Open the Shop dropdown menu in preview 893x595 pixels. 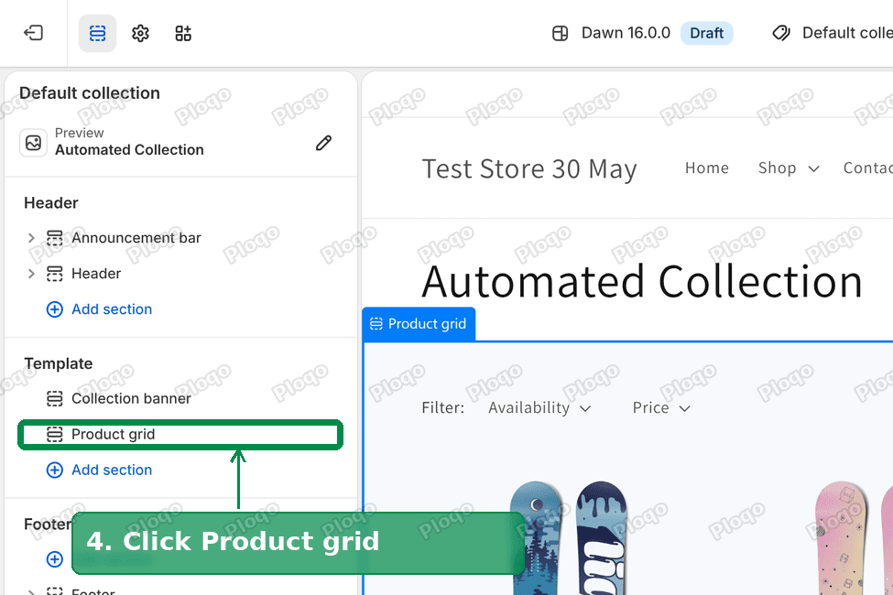(x=789, y=168)
